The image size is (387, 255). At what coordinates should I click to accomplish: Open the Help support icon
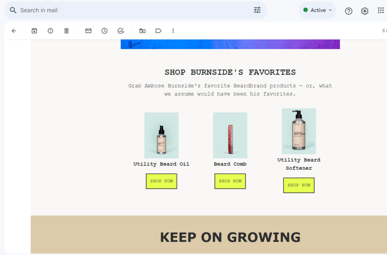tap(348, 11)
